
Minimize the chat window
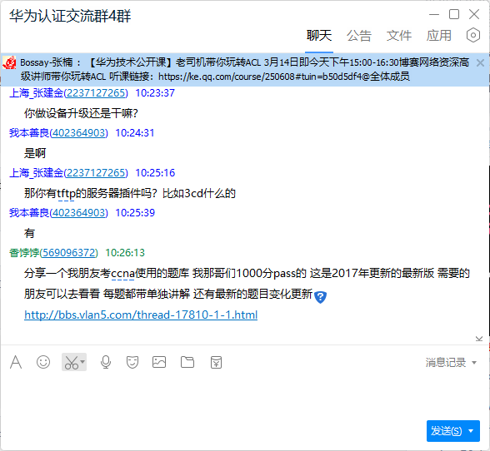pyautogui.click(x=434, y=14)
